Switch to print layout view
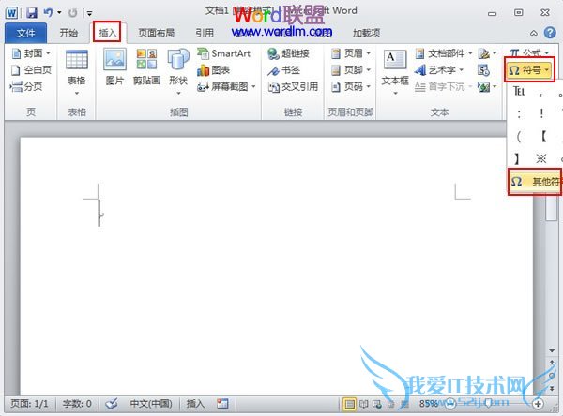This screenshot has height=416, width=563. [349, 404]
